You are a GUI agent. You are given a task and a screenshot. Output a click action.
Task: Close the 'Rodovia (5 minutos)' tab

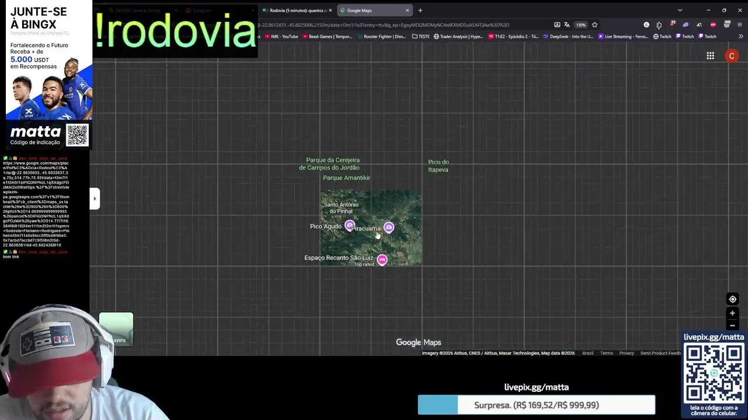330,10
